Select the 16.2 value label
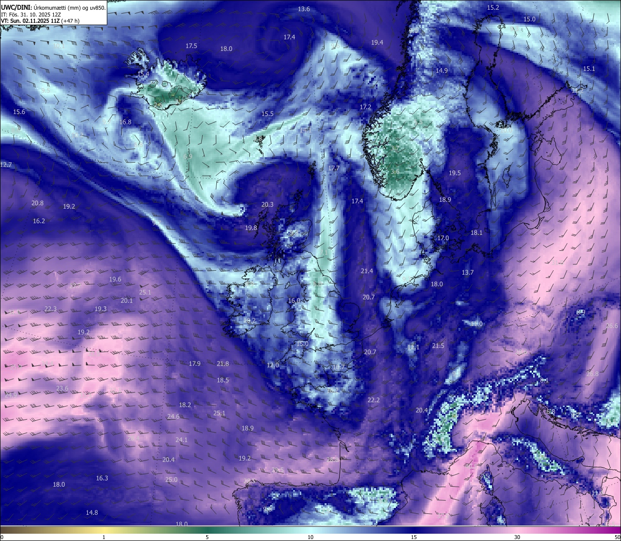621x541 pixels. 39,221
